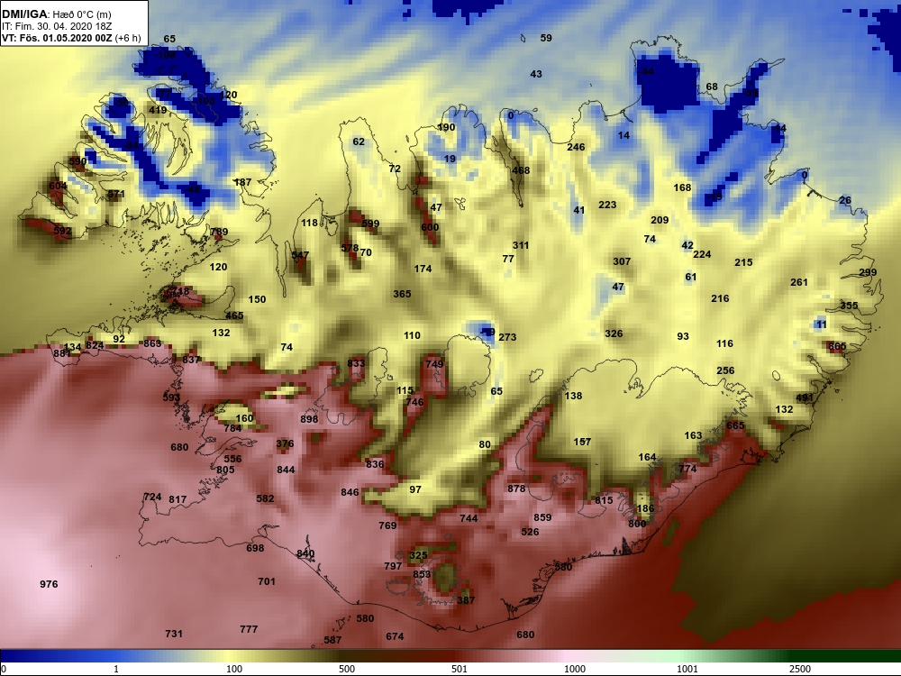Click the map value '731'
The image size is (901, 676).
pyautogui.click(x=174, y=634)
